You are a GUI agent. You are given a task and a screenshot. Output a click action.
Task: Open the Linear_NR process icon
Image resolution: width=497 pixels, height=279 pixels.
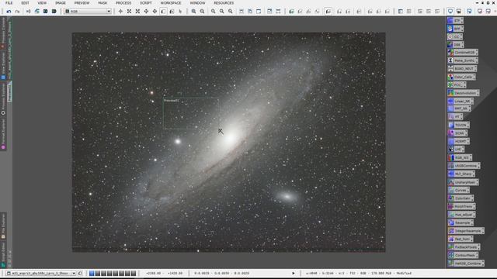pos(461,102)
